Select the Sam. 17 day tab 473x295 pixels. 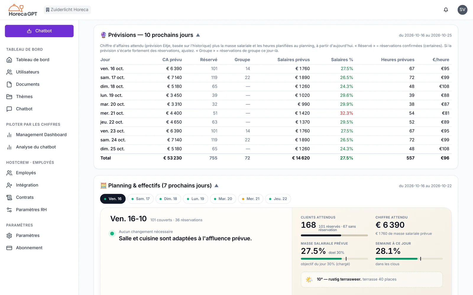141,199
